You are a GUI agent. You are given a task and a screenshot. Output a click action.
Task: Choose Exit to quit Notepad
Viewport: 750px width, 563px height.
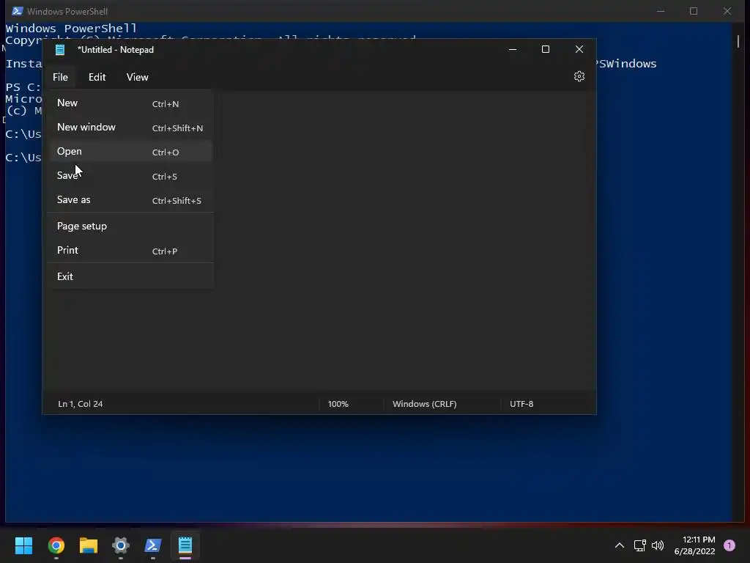(130, 276)
